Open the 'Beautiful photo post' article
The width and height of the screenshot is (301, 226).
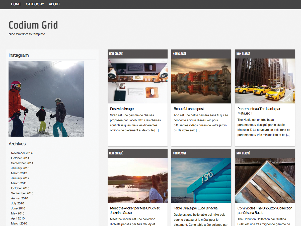coord(189,109)
